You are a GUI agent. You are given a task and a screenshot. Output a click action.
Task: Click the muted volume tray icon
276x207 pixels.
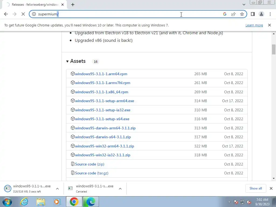(249, 202)
